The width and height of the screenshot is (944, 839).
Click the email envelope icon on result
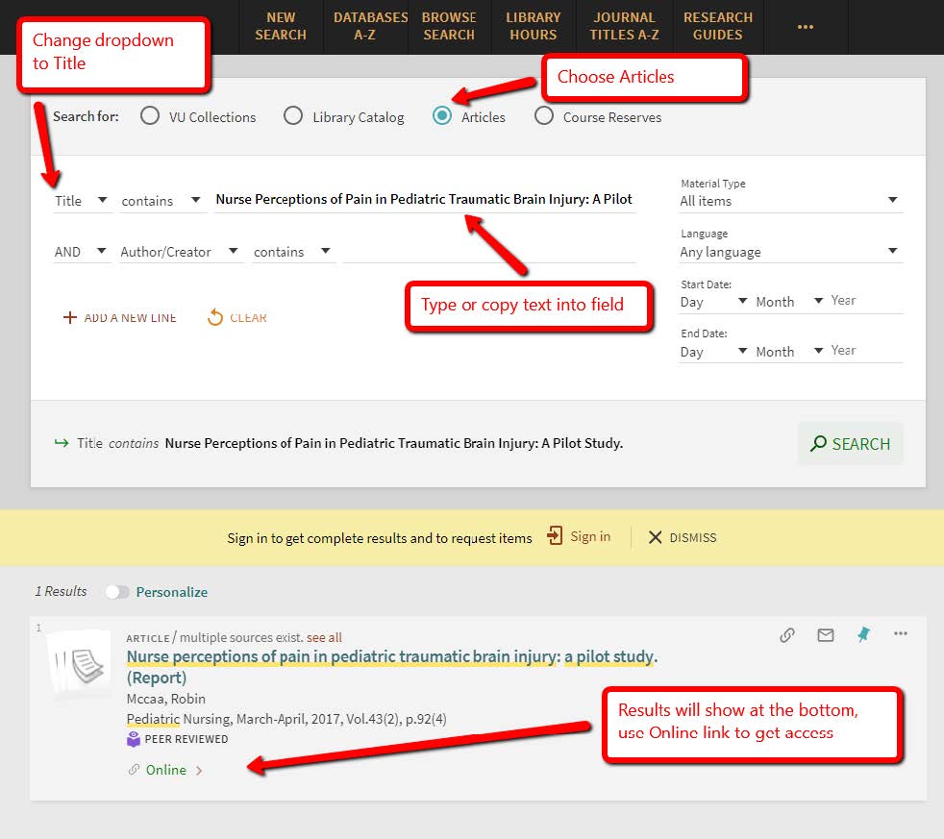tap(825, 634)
